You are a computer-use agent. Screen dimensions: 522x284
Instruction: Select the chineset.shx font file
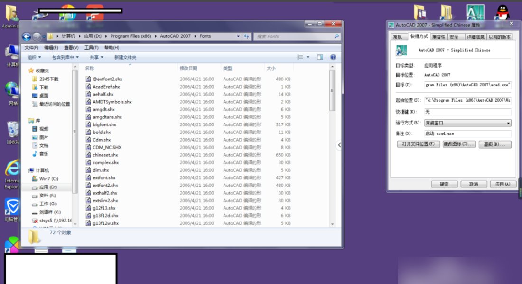(x=105, y=155)
